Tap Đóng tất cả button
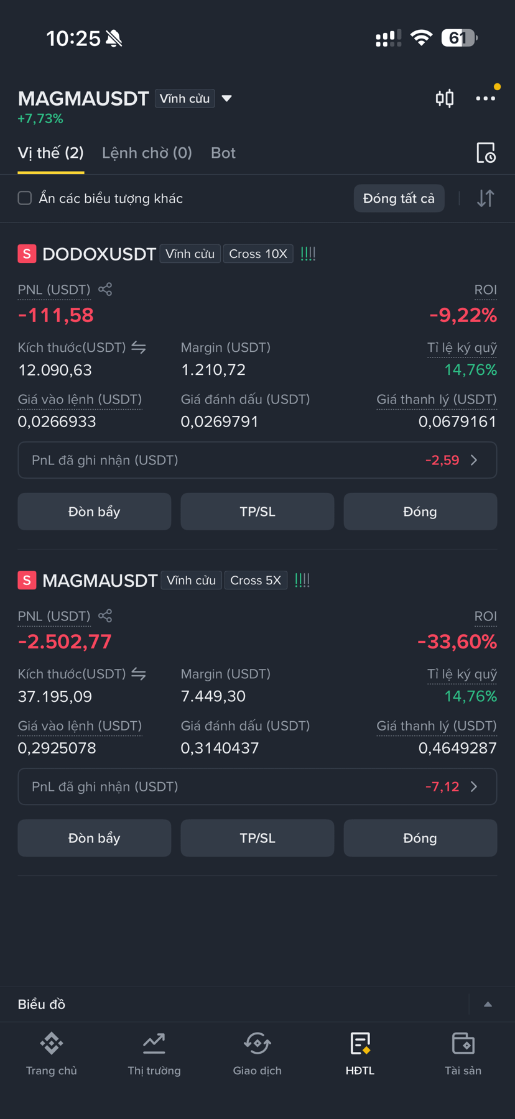The width and height of the screenshot is (515, 1119). point(399,198)
